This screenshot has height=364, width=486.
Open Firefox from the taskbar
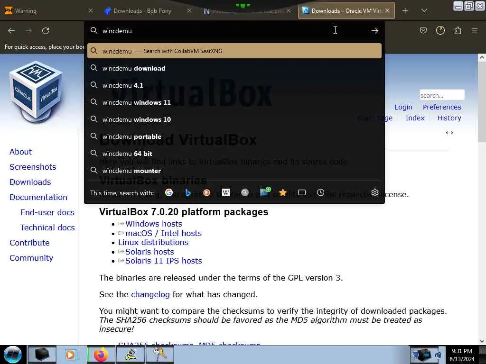[x=101, y=355]
